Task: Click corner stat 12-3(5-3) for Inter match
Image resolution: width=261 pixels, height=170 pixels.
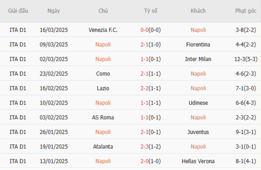Action: [245, 59]
